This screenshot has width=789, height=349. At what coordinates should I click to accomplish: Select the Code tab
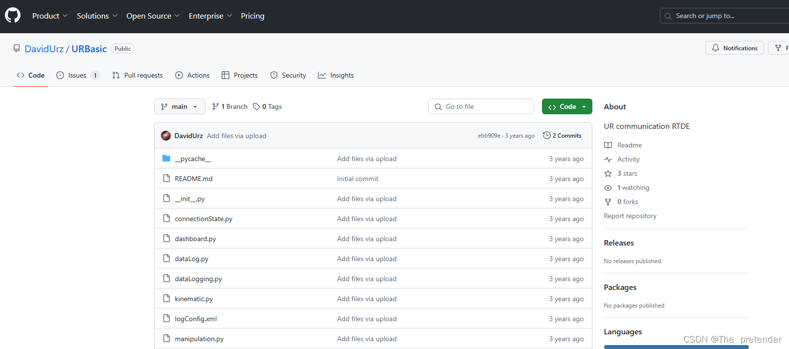click(x=30, y=75)
